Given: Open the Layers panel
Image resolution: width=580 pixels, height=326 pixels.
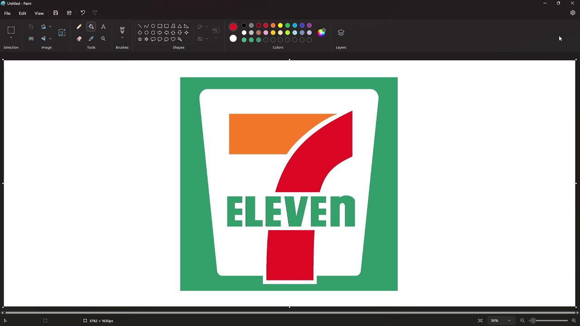Looking at the screenshot, I should pos(341,33).
